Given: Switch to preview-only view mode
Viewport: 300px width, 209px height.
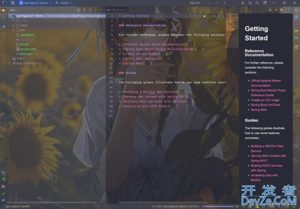Looking at the screenshot, I should [282, 10].
